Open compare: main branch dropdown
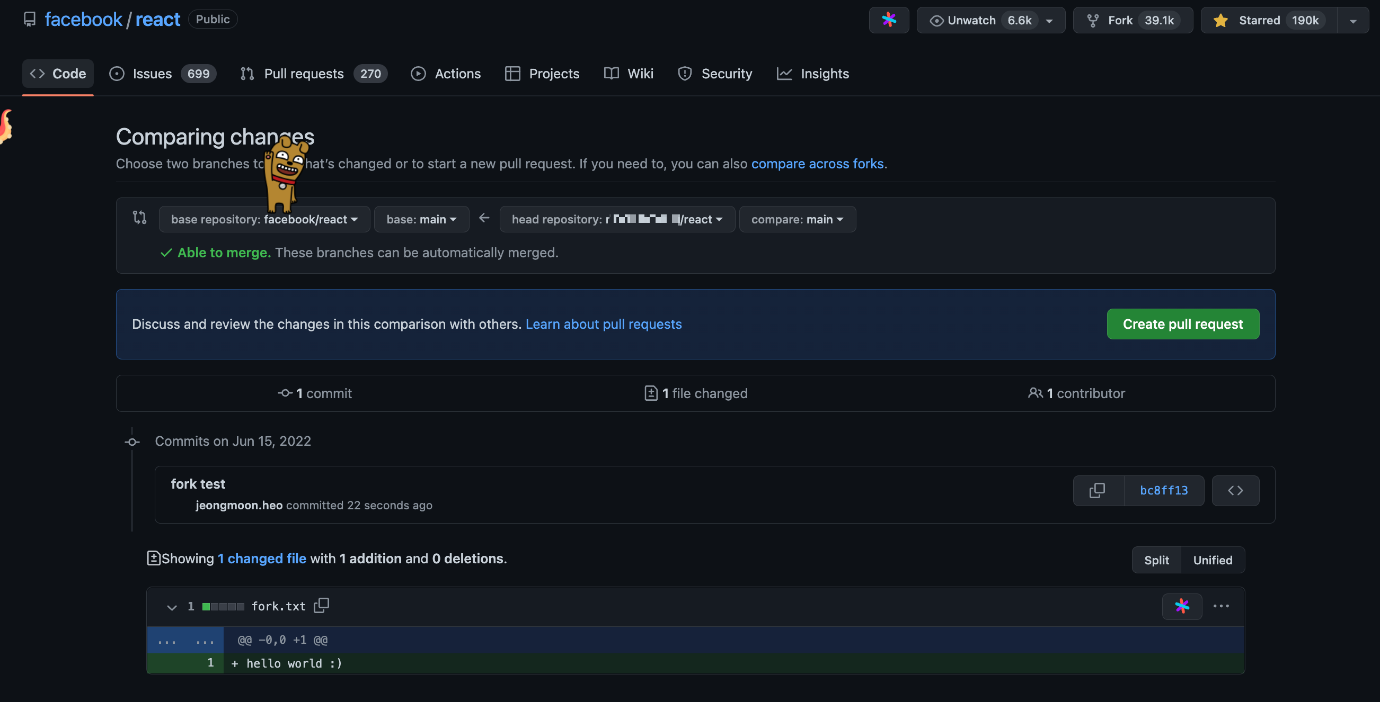Screen dimensions: 1380x702 (x=797, y=219)
